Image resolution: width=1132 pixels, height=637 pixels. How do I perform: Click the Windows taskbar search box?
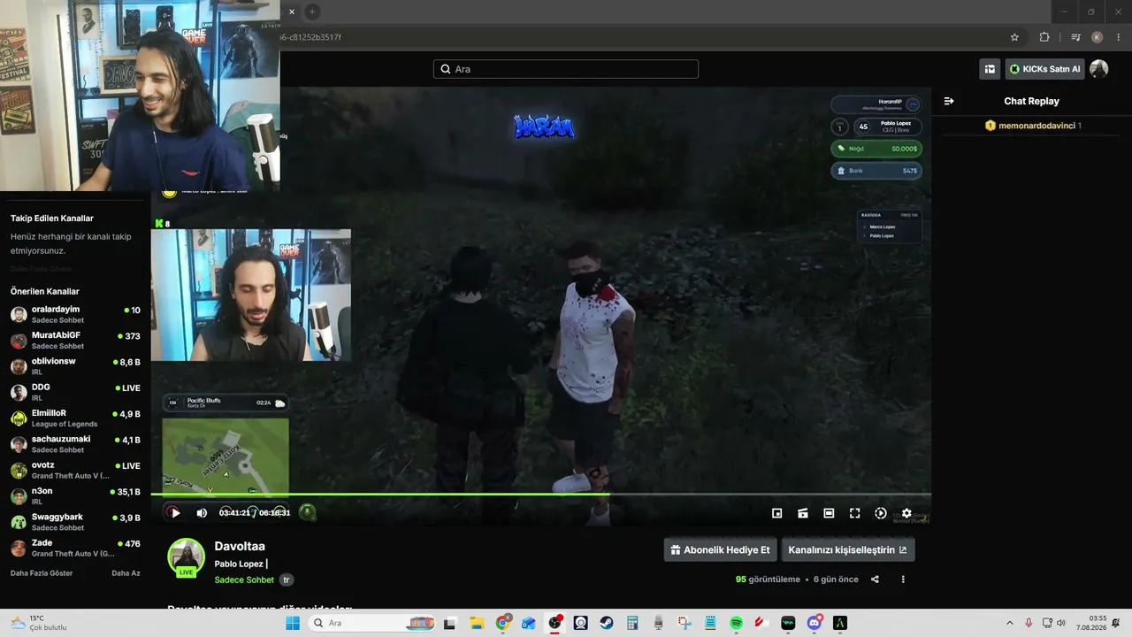coord(371,623)
